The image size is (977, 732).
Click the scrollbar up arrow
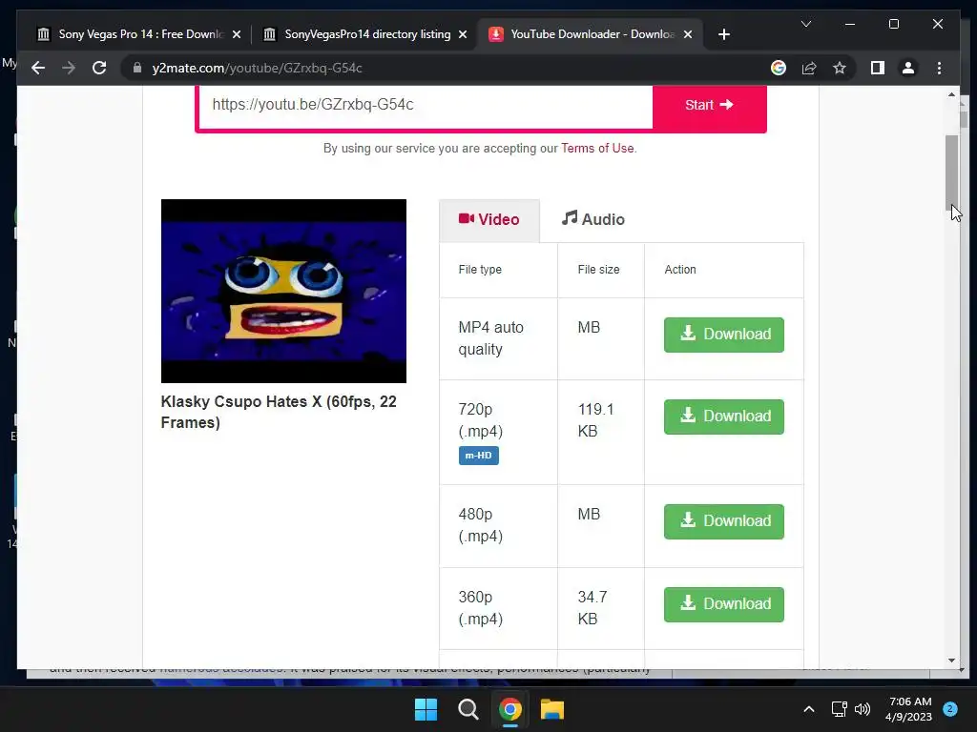(951, 94)
